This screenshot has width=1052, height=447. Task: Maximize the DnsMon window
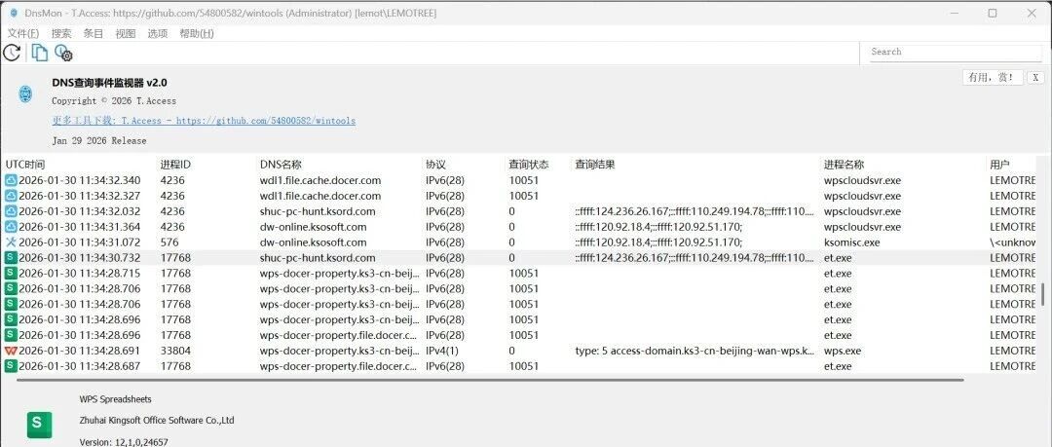[993, 13]
